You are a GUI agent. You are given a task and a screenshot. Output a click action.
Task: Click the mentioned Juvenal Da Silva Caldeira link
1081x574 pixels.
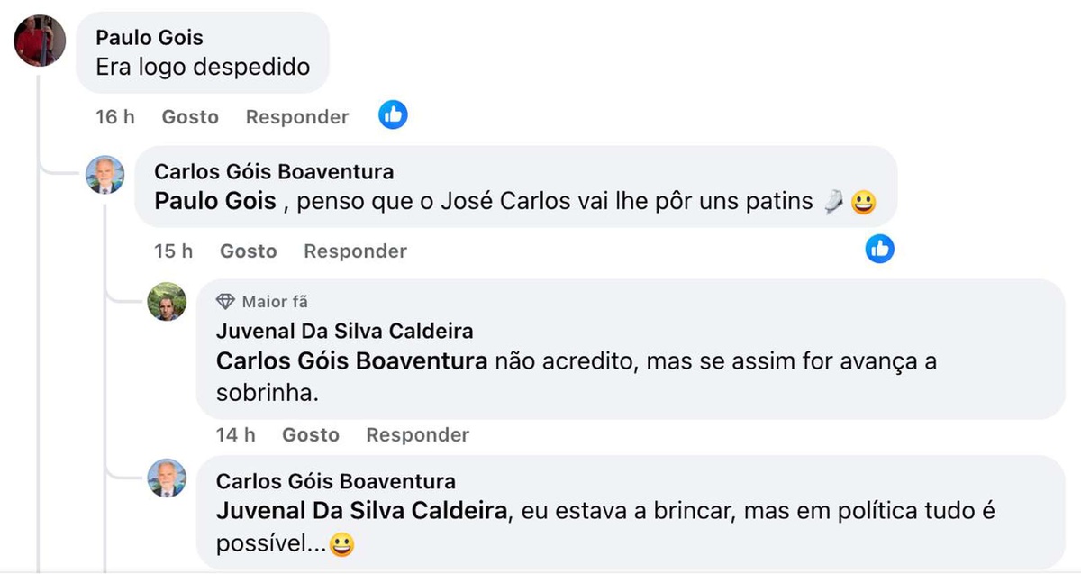tap(362, 511)
